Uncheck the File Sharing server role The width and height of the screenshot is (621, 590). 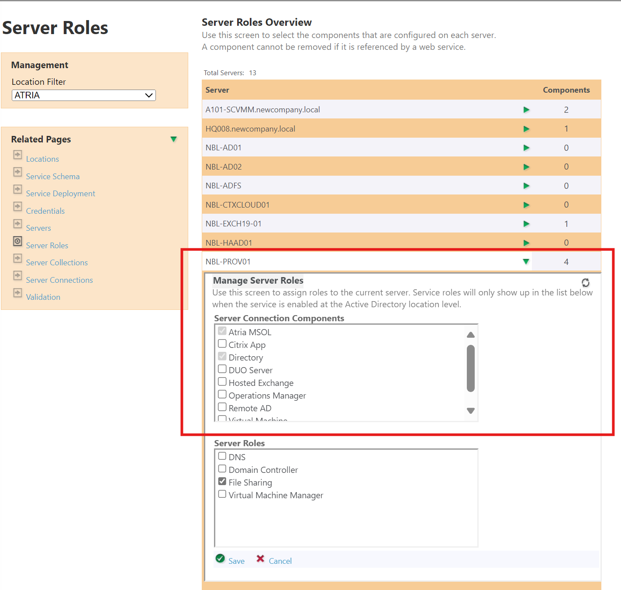click(222, 481)
